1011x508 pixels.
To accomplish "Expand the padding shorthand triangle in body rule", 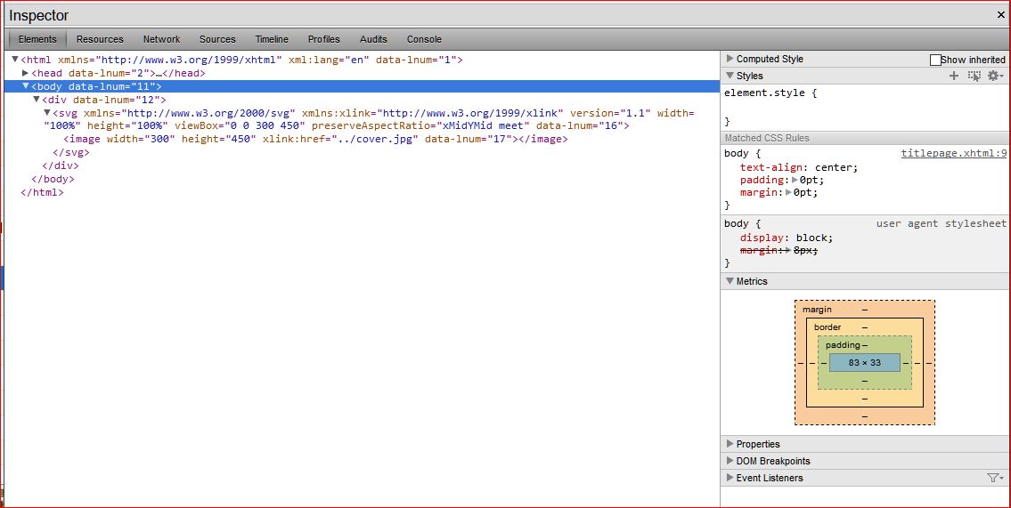I will point(795,180).
